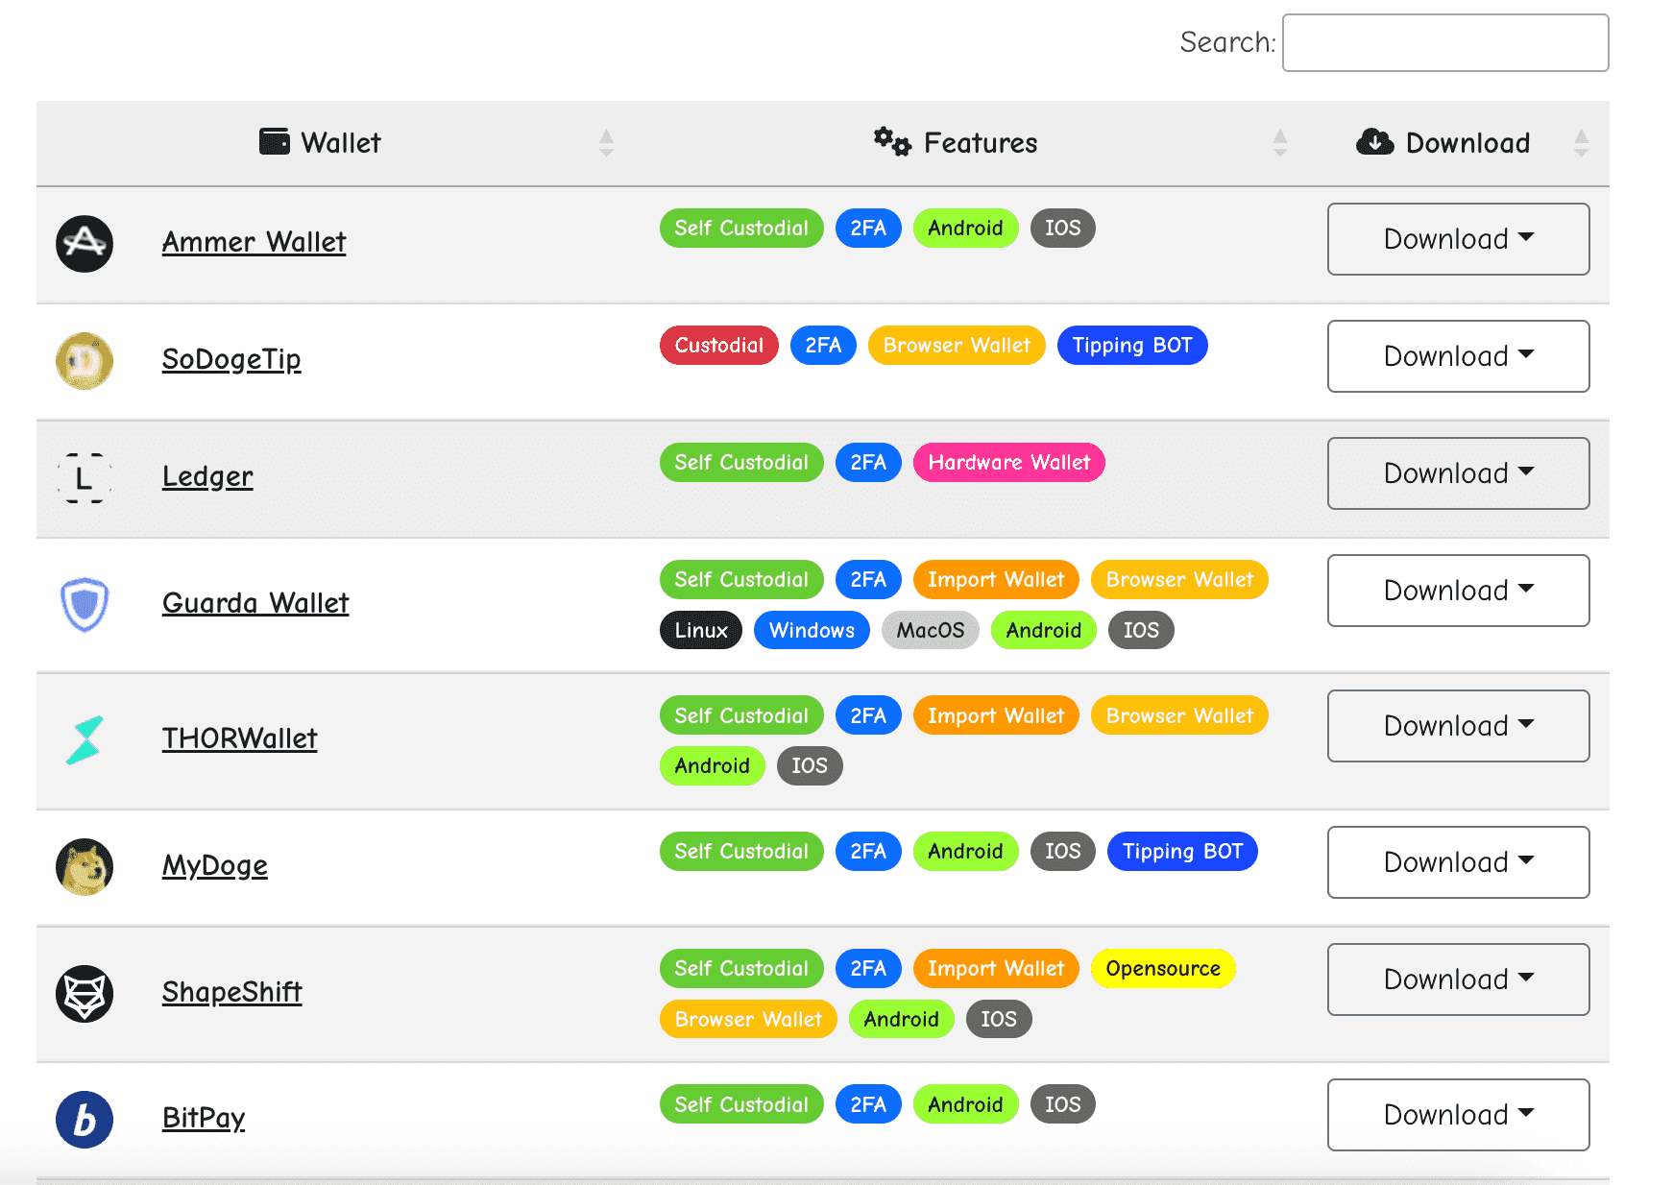This screenshot has height=1185, width=1673.
Task: Open the Download dropdown for THORWallet
Action: click(x=1458, y=726)
